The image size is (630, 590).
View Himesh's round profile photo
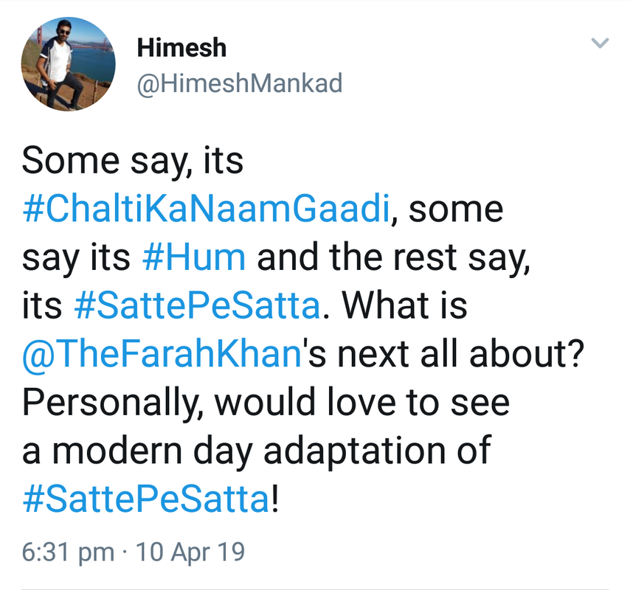pos(69,64)
